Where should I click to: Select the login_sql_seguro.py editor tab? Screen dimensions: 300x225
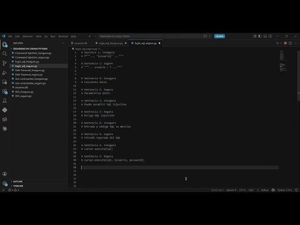click(x=146, y=43)
